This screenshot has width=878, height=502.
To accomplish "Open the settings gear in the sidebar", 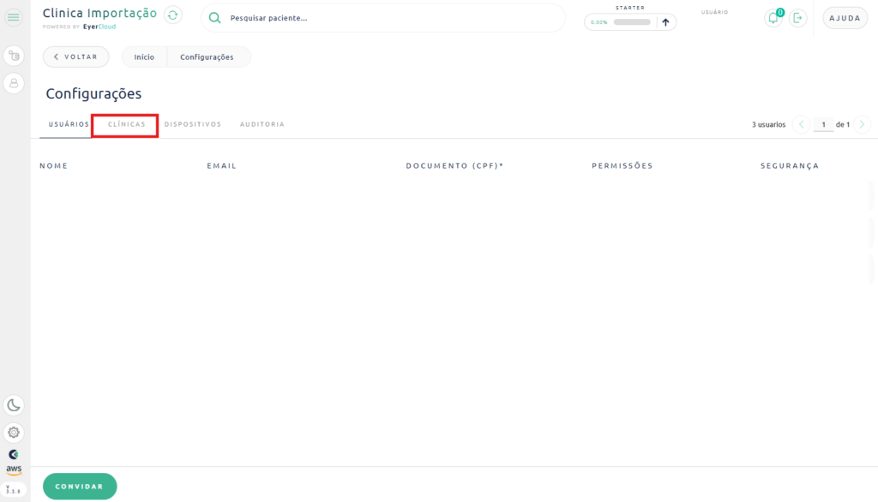I will tap(14, 433).
